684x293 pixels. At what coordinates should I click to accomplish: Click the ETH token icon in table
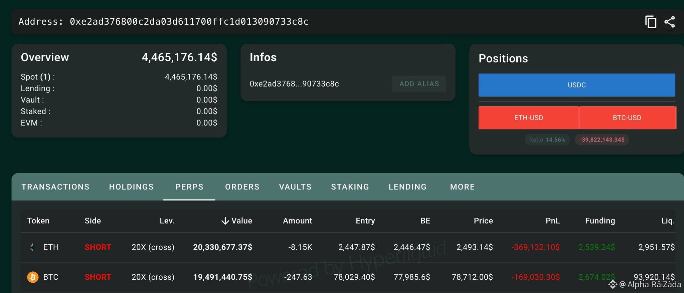[x=32, y=247]
